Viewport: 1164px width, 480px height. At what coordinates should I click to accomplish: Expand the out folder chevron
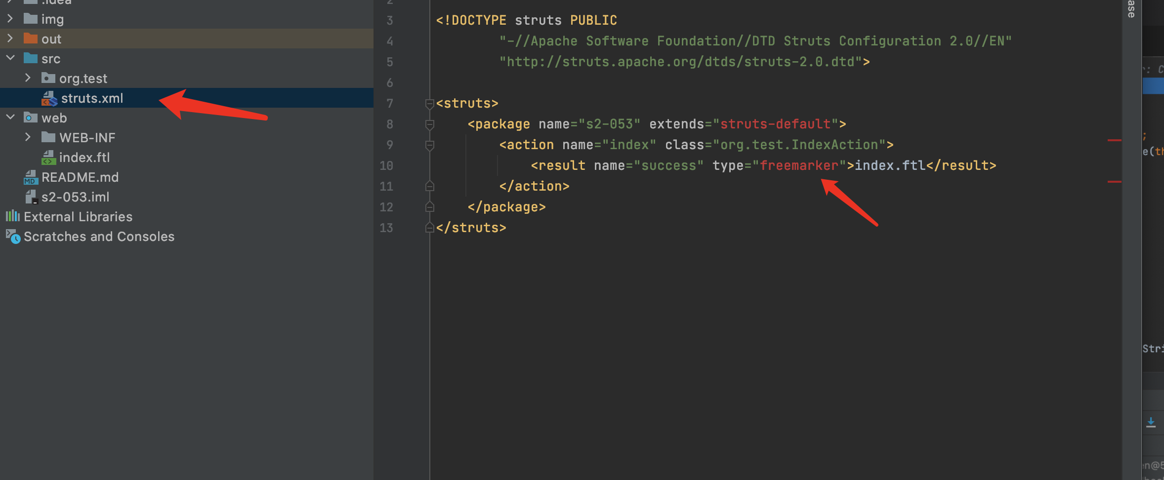point(10,39)
